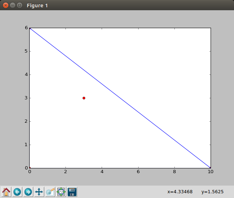Click the y-axis tick label 6

click(x=26, y=28)
